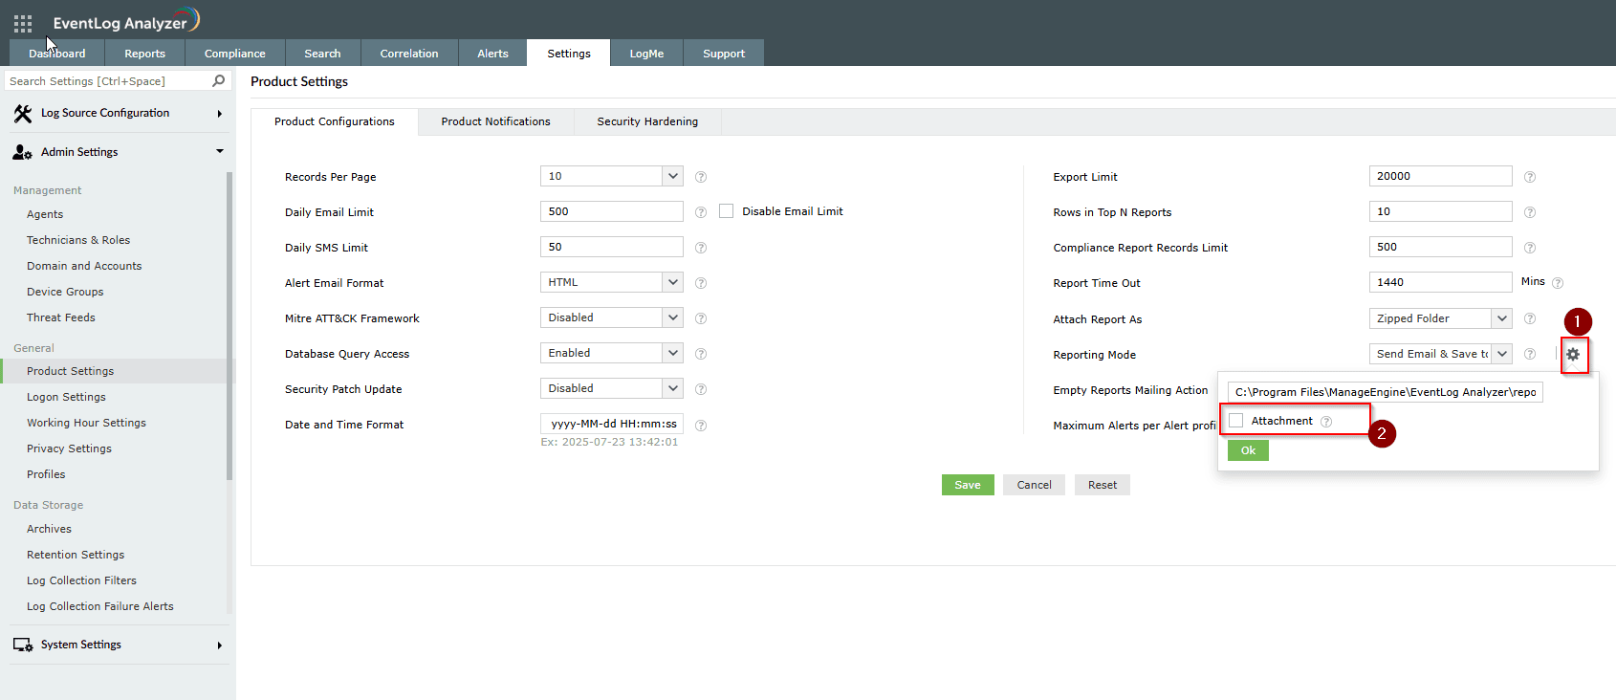Viewport: 1616px width, 700px height.
Task: Open the Alert Email Format dropdown
Action: pyautogui.click(x=611, y=282)
